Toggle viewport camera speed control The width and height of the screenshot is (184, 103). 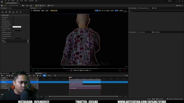coord(121,11)
